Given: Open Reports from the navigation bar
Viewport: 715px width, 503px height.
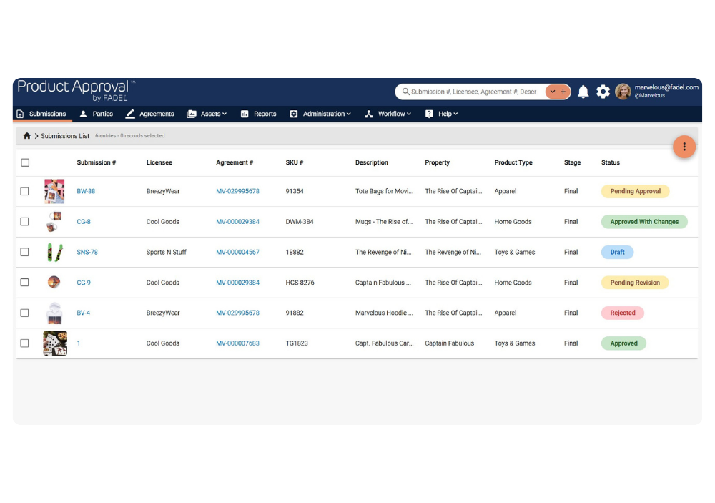Looking at the screenshot, I should tap(259, 114).
